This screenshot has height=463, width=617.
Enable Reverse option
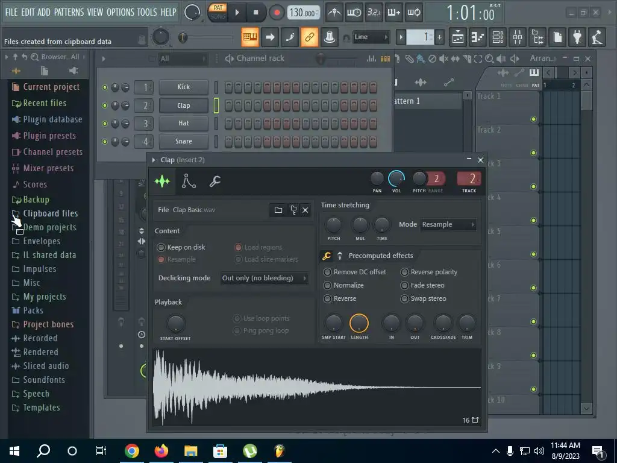point(340,299)
